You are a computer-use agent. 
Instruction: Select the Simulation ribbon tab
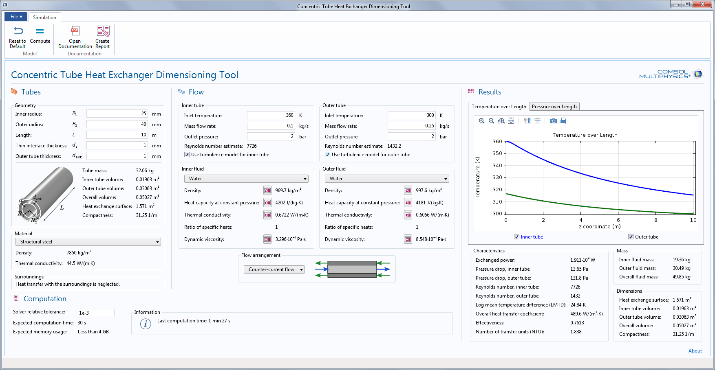(44, 17)
